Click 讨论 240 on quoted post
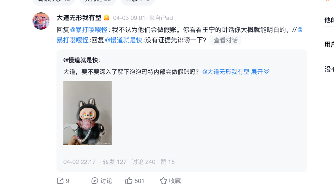Viewport: 334px width, 195px height. (143, 162)
